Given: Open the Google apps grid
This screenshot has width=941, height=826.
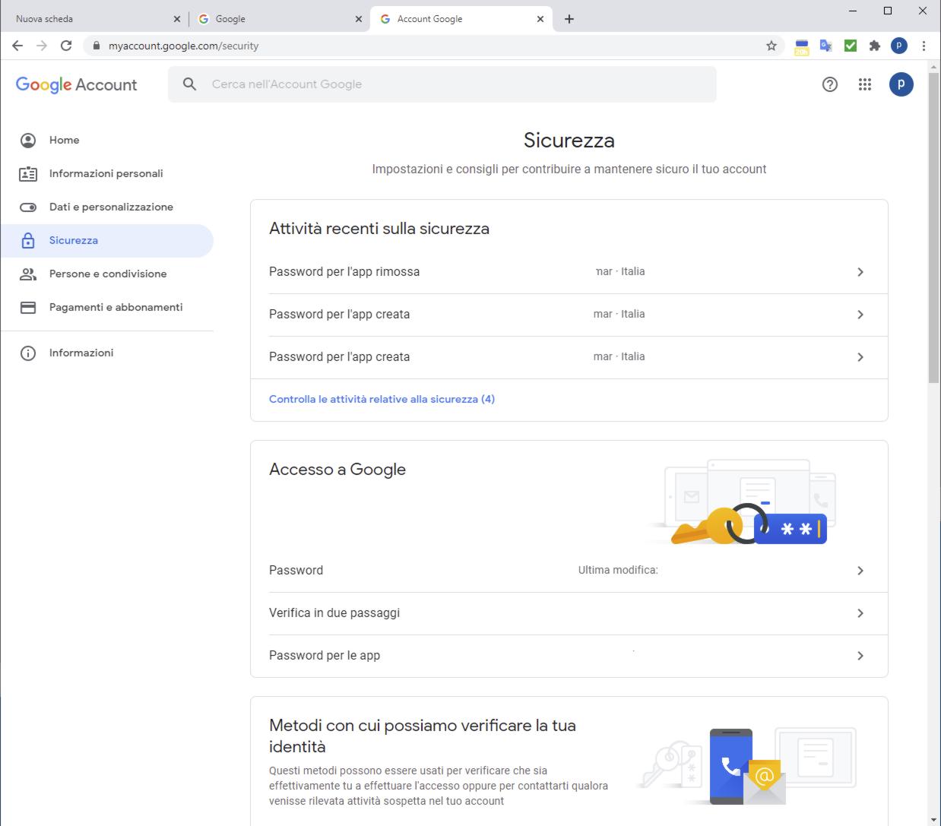Looking at the screenshot, I should [x=865, y=84].
